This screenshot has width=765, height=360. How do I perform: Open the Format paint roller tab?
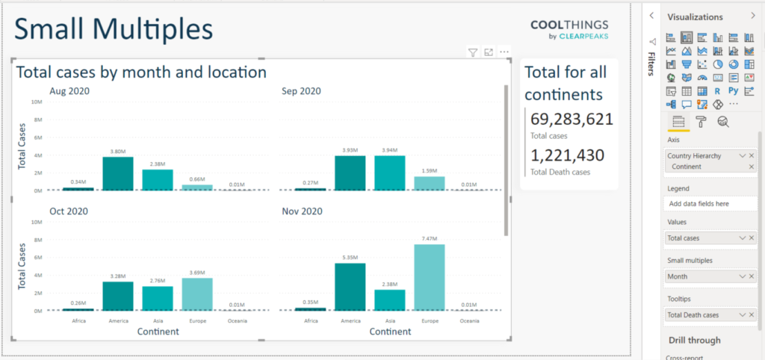(x=701, y=122)
